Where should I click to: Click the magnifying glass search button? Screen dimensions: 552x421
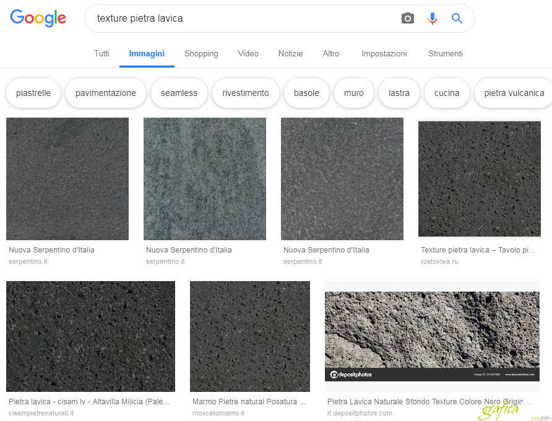coord(457,19)
